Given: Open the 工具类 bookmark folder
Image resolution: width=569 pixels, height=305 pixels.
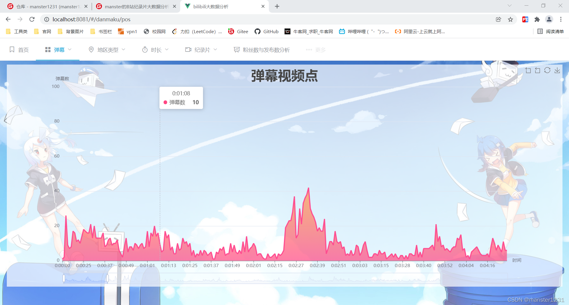Looking at the screenshot, I should click(17, 31).
